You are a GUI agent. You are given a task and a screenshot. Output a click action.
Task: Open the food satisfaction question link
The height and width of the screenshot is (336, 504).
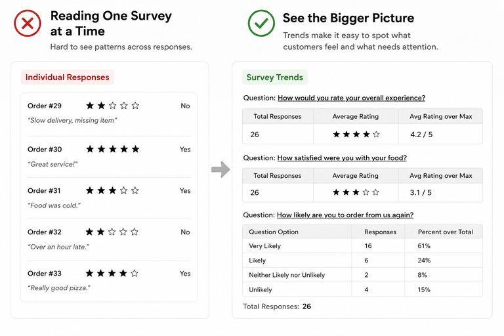[x=342, y=158]
